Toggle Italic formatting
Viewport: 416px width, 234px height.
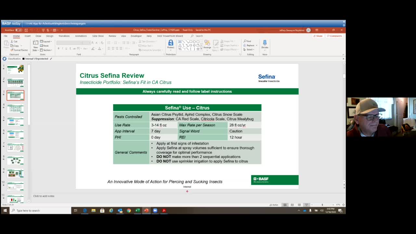tap(62, 49)
